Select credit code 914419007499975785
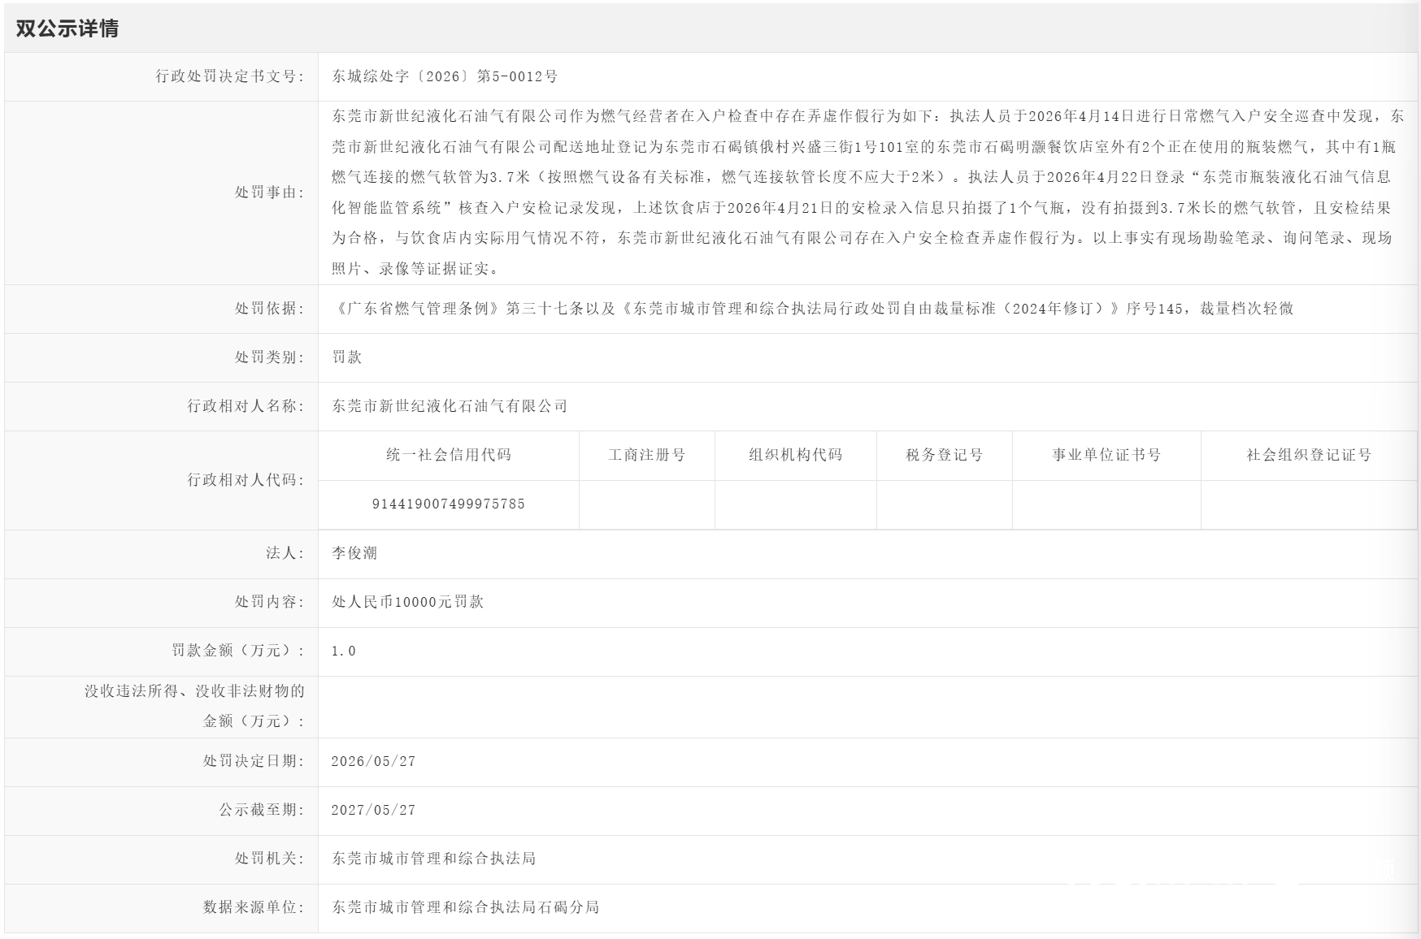 (x=449, y=504)
